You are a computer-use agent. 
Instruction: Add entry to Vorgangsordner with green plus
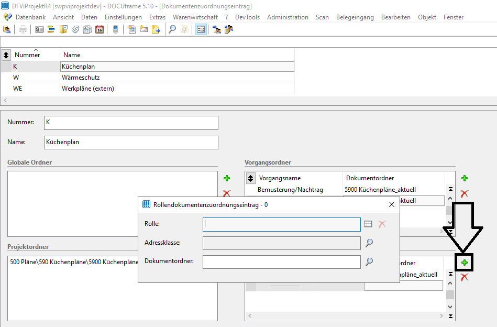(465, 178)
